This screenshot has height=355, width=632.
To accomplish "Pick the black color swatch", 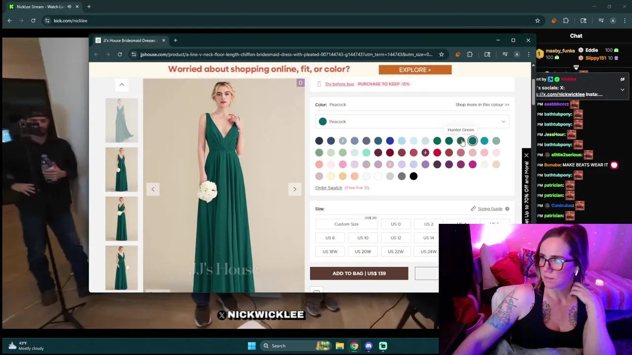I will (x=413, y=176).
